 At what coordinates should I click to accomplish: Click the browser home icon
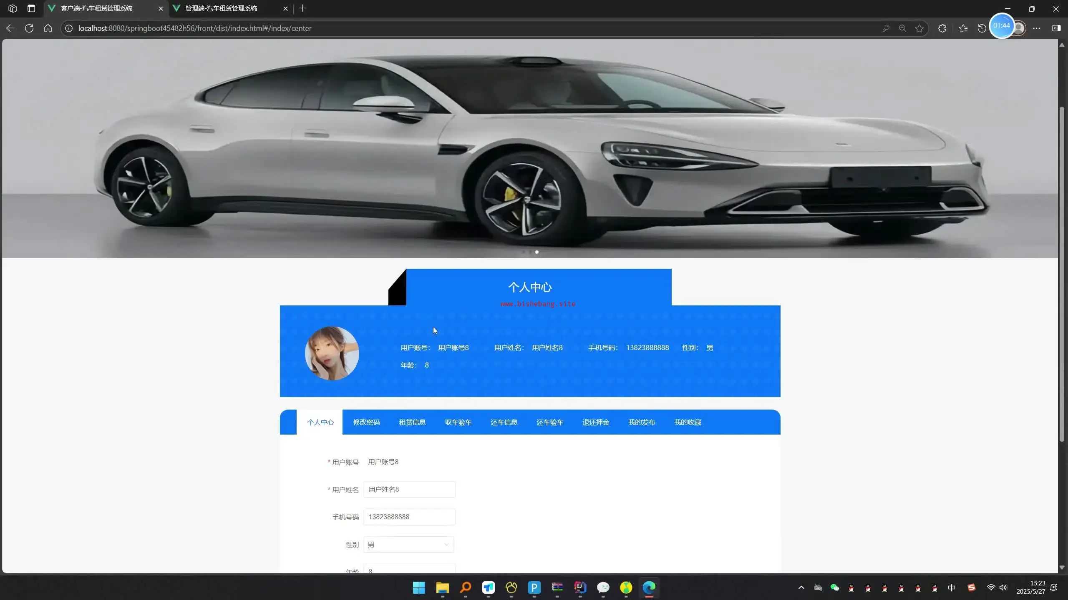(x=48, y=28)
